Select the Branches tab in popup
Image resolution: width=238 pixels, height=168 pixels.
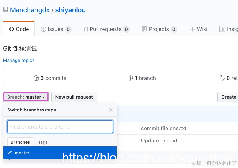point(20,142)
